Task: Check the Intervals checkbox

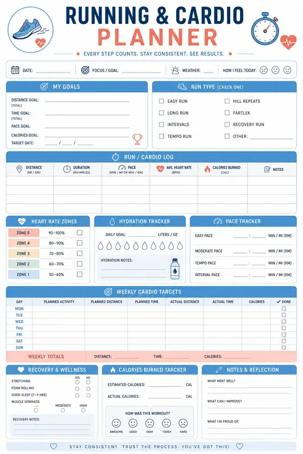Action: point(161,124)
